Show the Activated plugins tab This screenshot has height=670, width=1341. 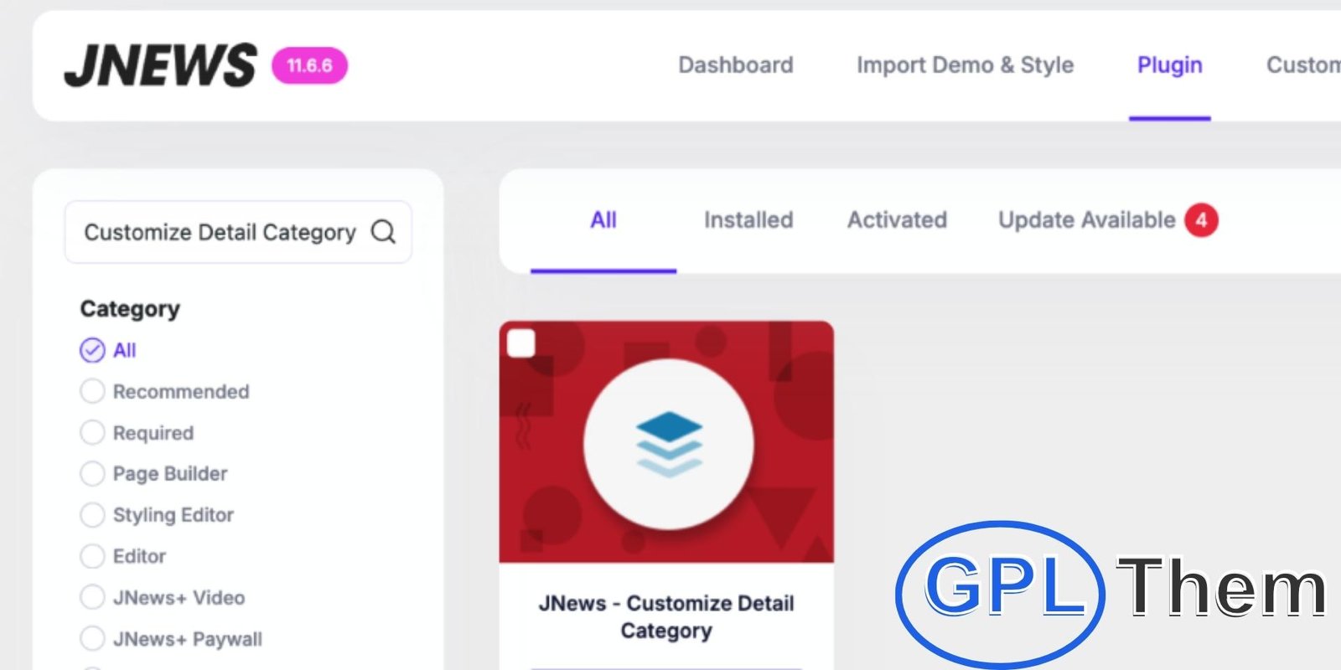(897, 220)
